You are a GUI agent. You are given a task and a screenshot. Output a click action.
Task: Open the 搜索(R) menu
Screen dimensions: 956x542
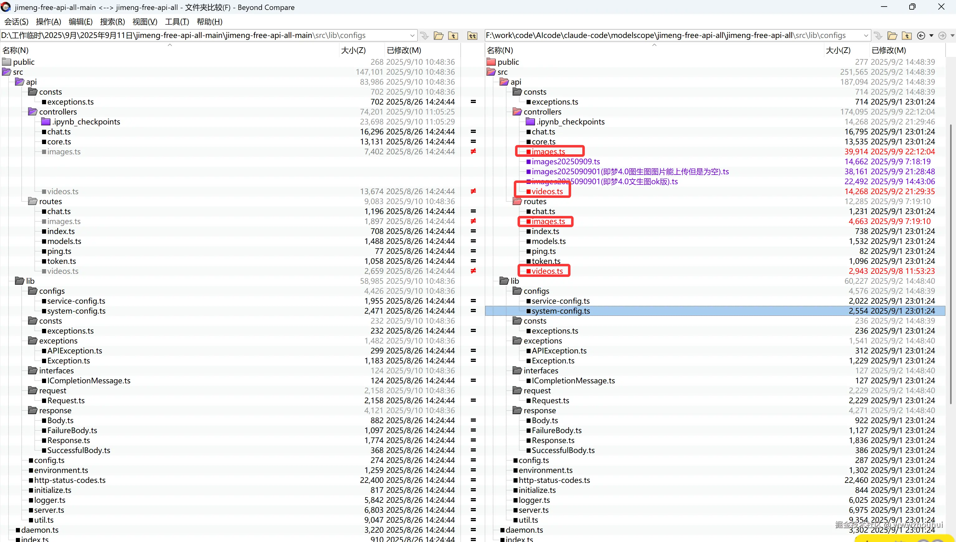click(112, 21)
